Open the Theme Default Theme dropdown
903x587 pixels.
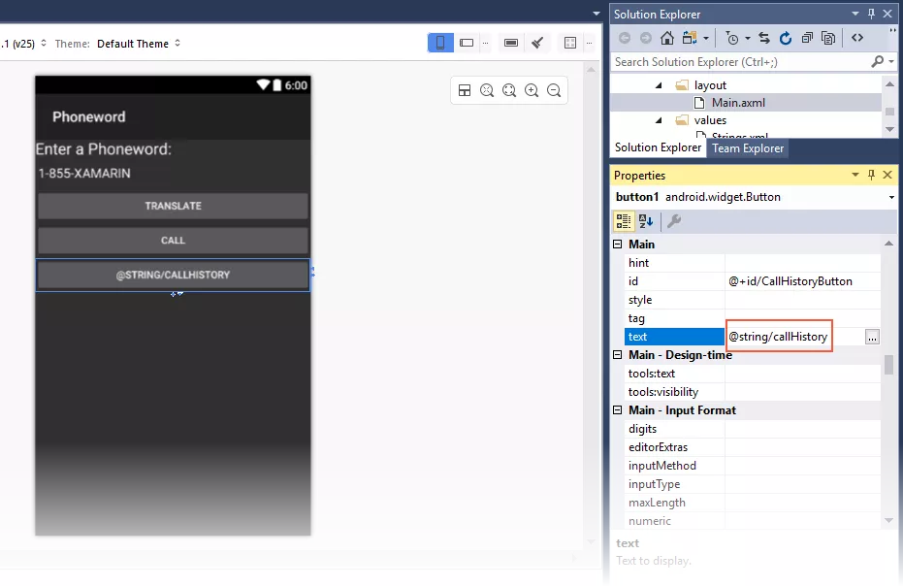pyautogui.click(x=139, y=44)
